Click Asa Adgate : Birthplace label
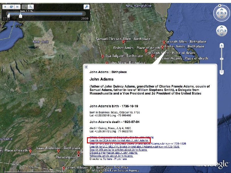Viewport: 231px width, 173px height. [124, 56]
